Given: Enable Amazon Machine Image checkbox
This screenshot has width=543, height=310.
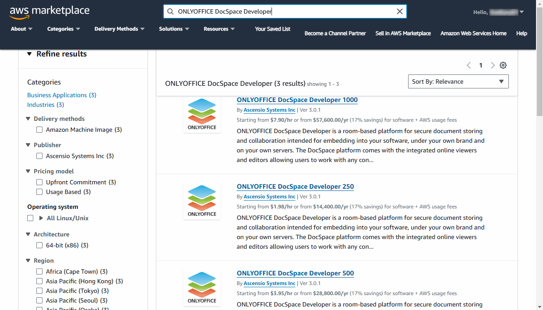Looking at the screenshot, I should (39, 130).
